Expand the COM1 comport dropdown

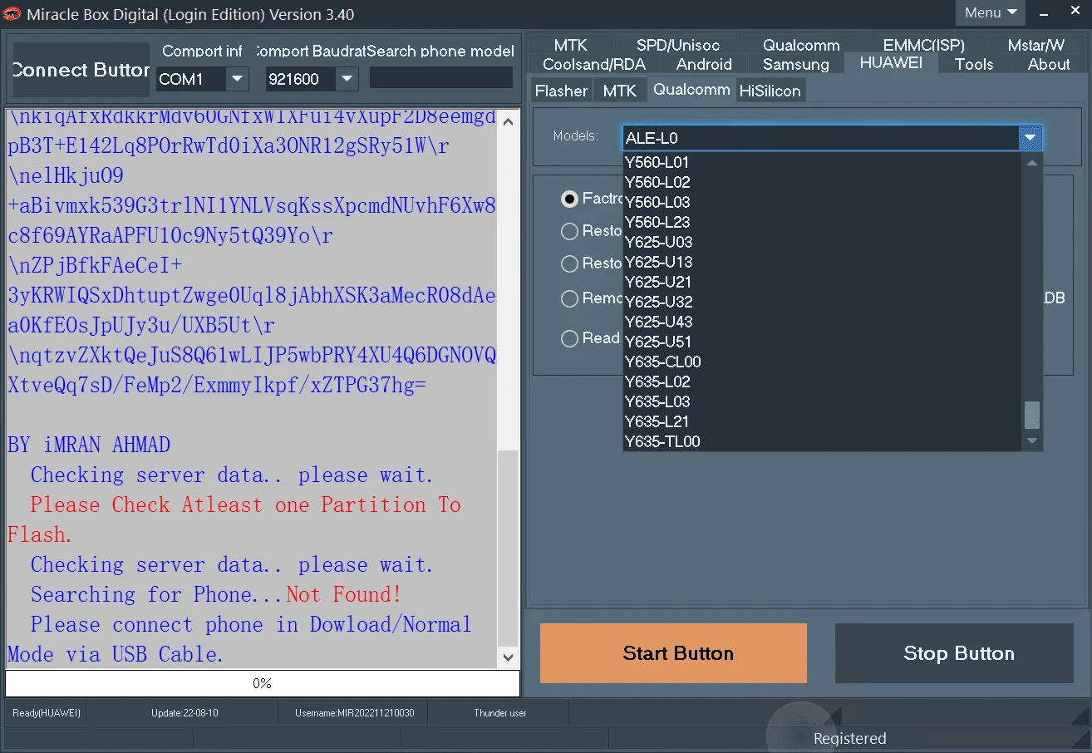(x=237, y=79)
